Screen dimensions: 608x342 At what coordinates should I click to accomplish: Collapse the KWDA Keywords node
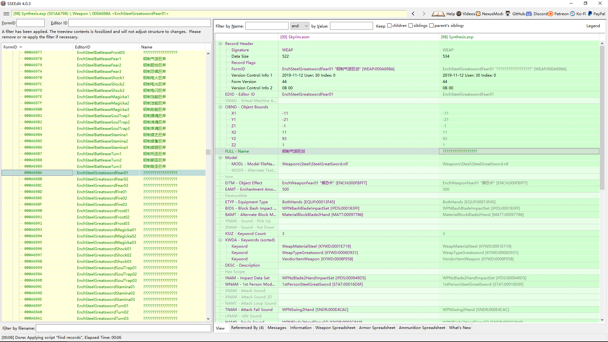point(220,240)
